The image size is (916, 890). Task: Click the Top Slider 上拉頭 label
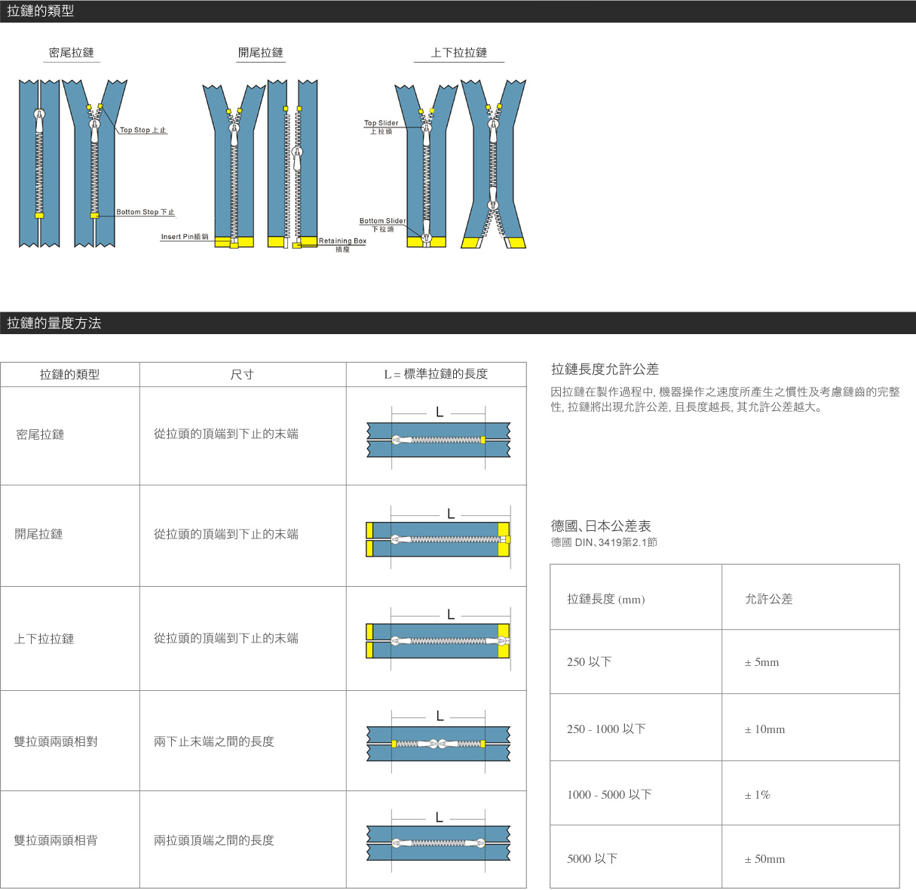click(x=381, y=127)
